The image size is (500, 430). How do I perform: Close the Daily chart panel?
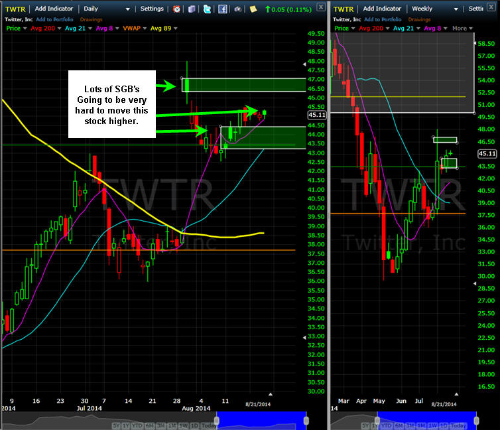[321, 7]
